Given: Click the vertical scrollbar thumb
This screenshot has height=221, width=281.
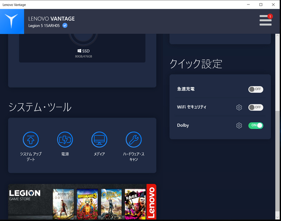Looking at the screenshot, I should [277, 161].
